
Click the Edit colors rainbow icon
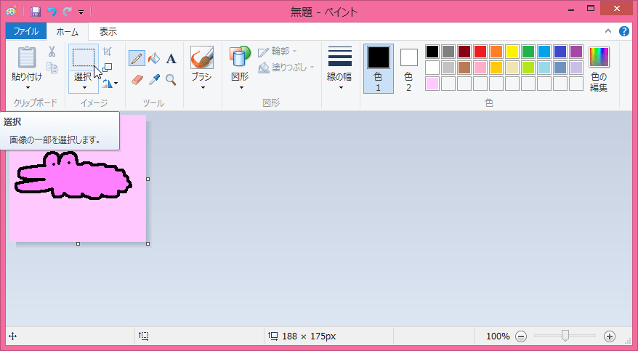[599, 57]
